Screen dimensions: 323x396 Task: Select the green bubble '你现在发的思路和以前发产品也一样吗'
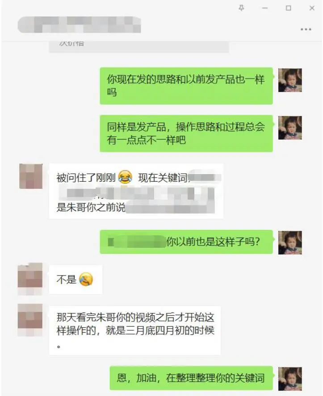click(x=186, y=86)
